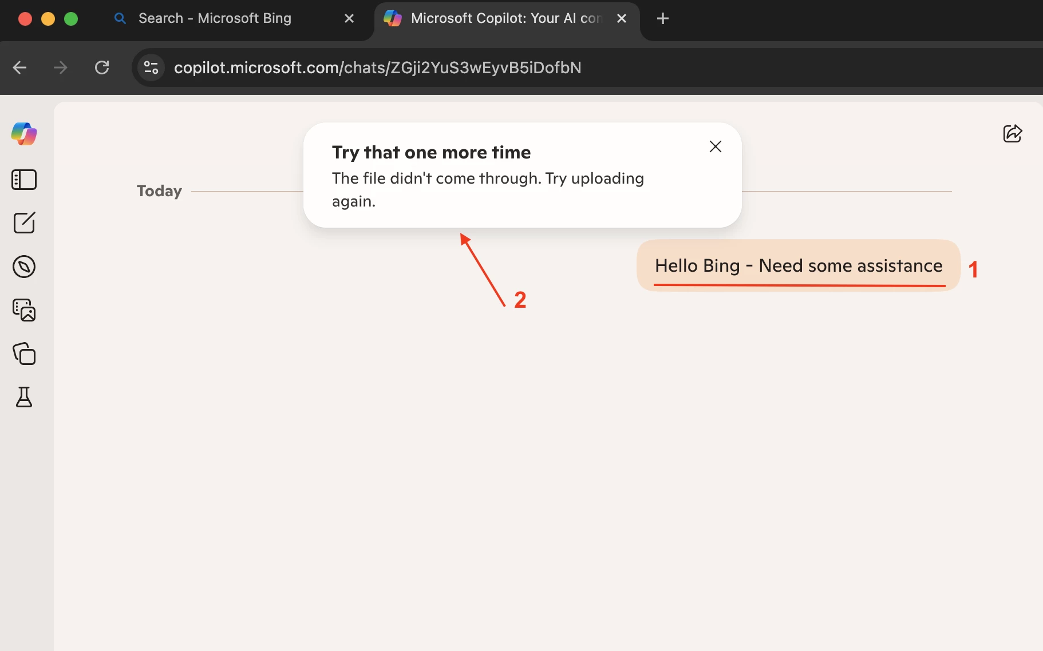Go back using the browser back arrow
This screenshot has height=651, width=1043.
(20, 68)
